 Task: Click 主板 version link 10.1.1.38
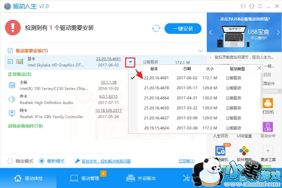tap(109, 82)
